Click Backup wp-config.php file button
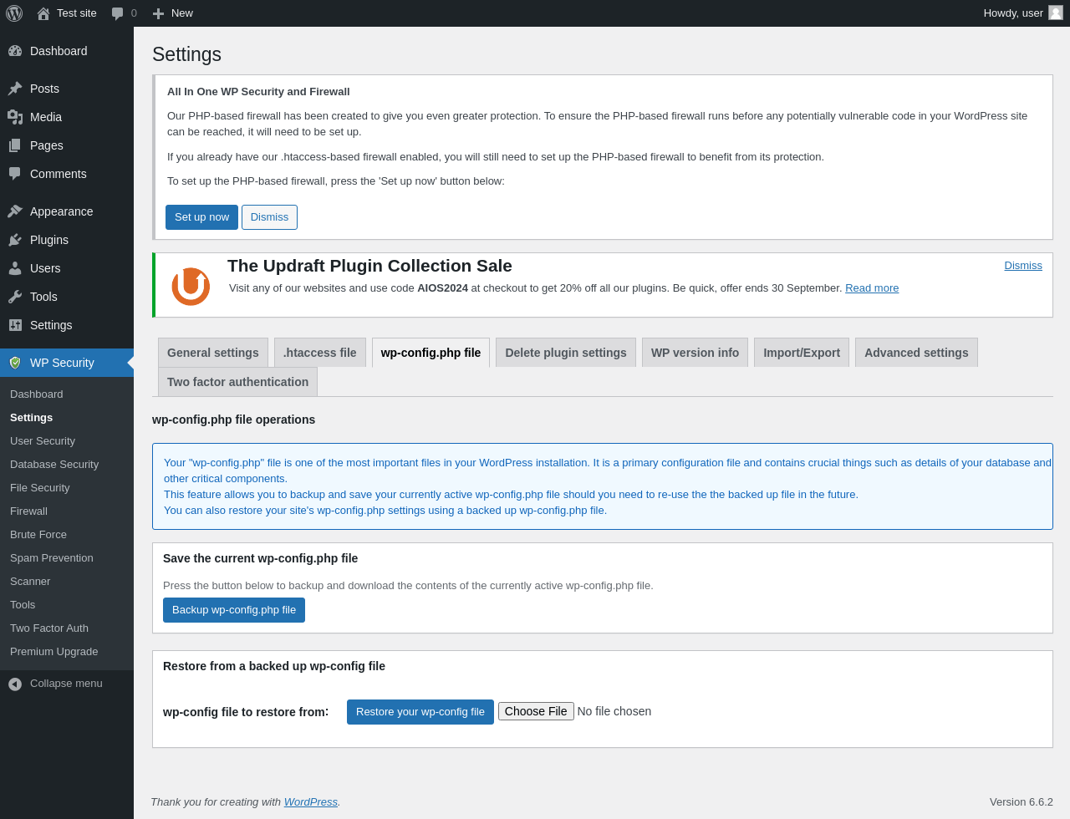 tap(234, 610)
